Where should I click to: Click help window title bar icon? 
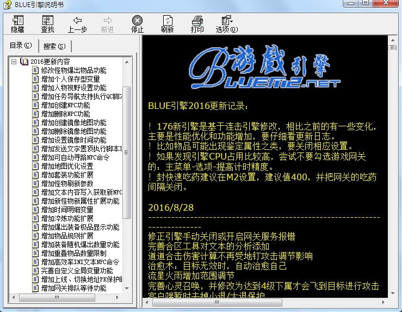(x=8, y=4)
